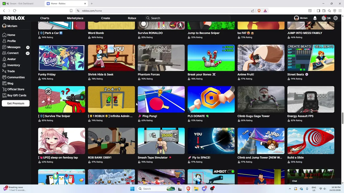Open the Create menu item
Image resolution: width=344 pixels, height=193 pixels.
[x=106, y=18]
